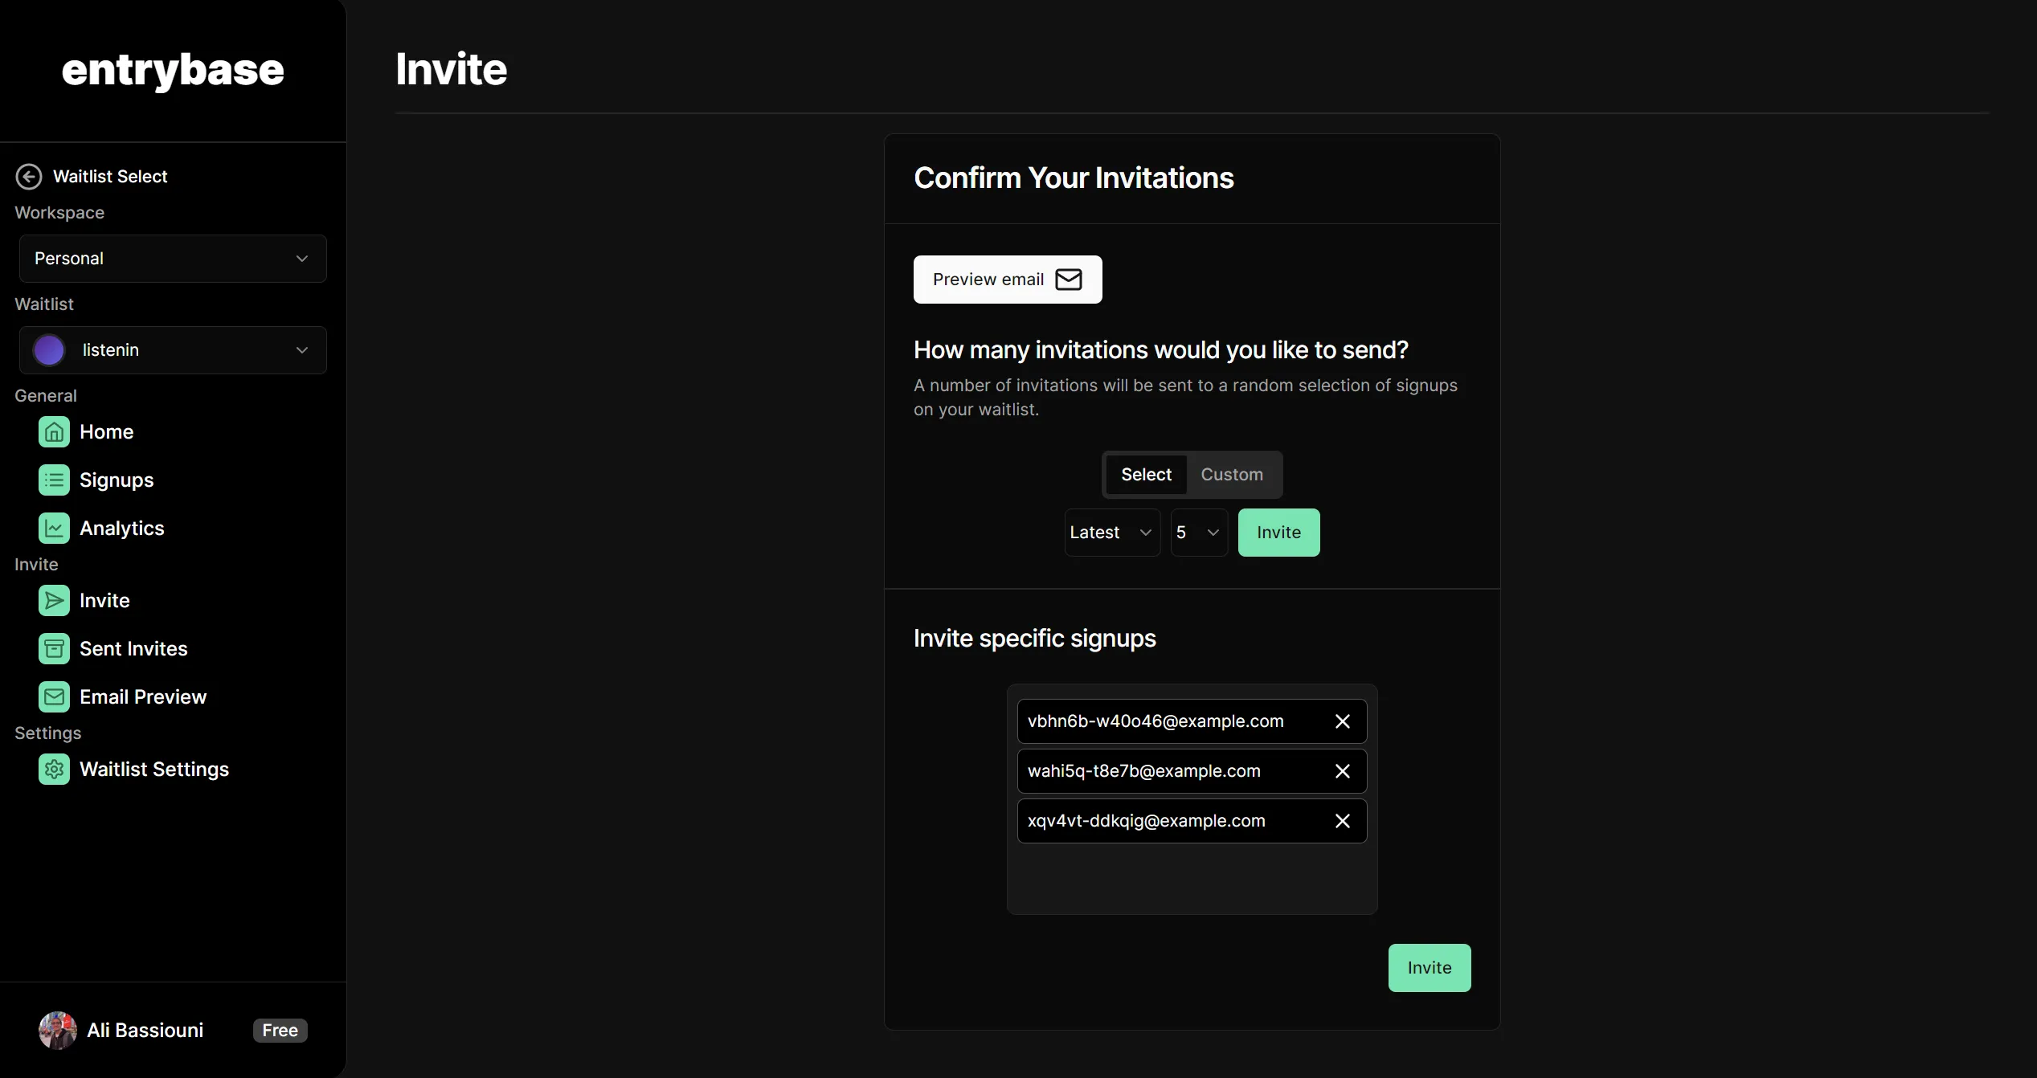Change the invitation count dropdown showing 5

click(1198, 533)
